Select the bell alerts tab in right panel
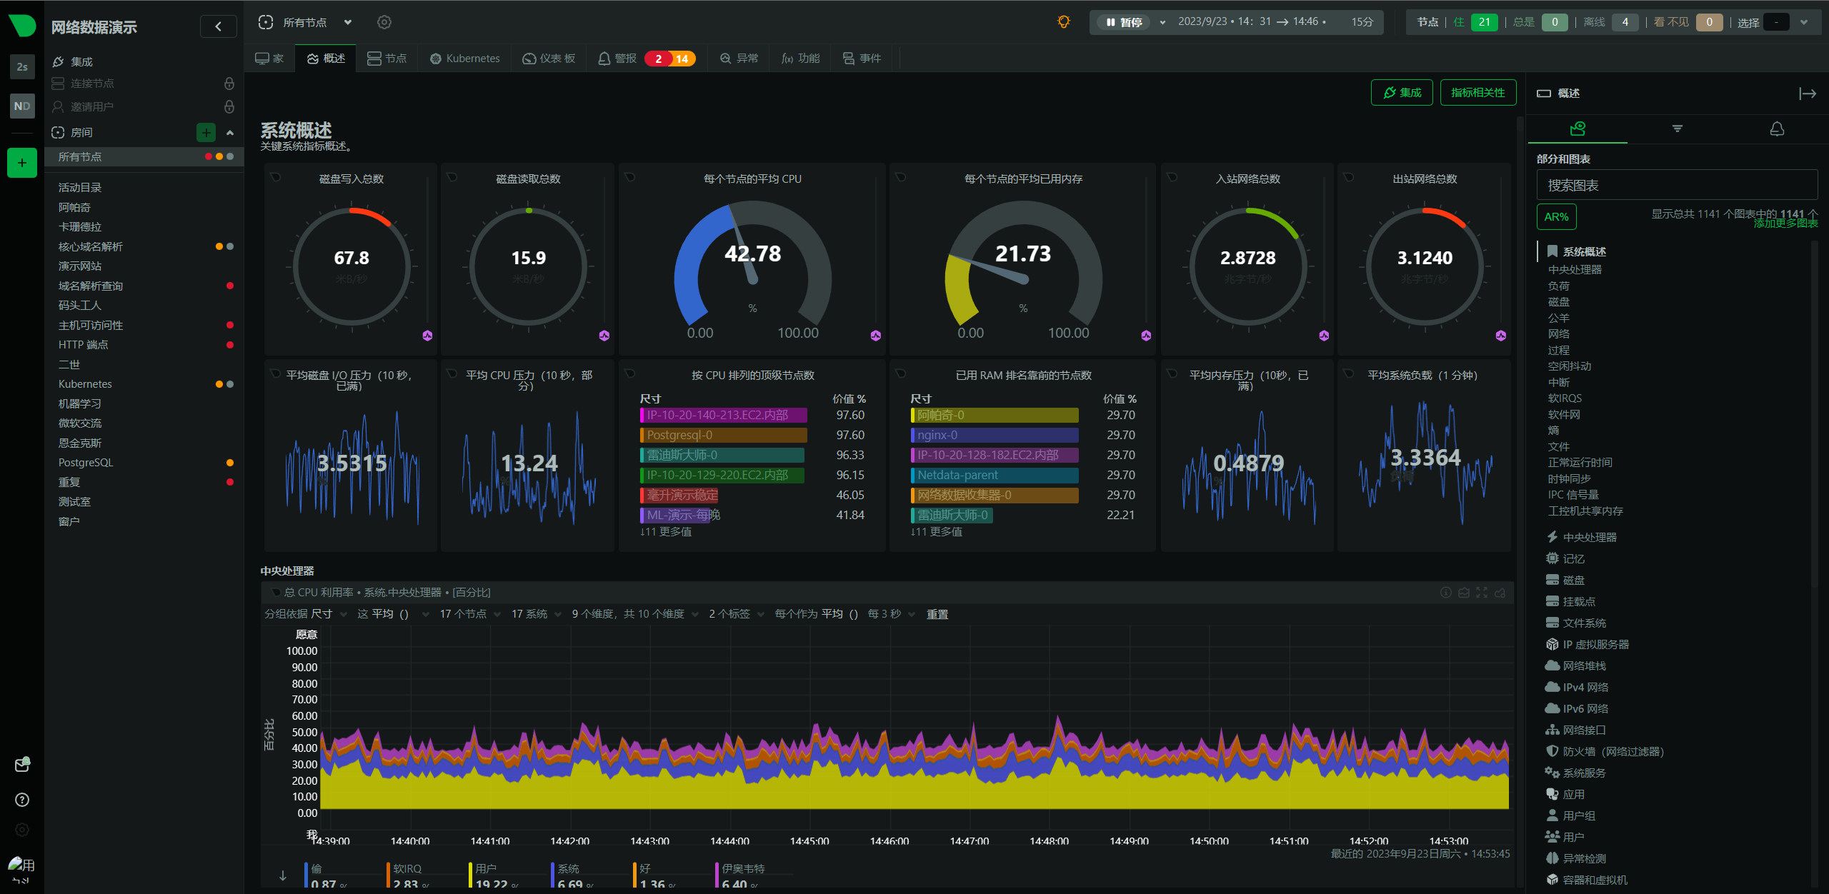 [x=1777, y=129]
